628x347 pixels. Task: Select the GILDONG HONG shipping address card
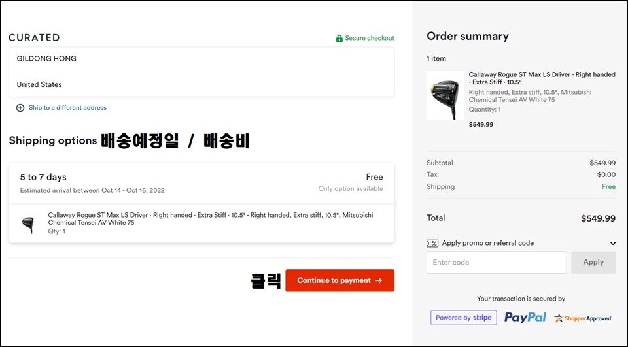[x=201, y=72]
